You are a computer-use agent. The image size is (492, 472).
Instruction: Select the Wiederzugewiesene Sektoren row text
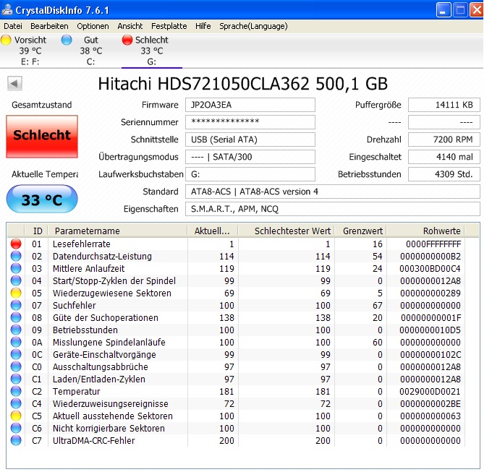(x=112, y=293)
